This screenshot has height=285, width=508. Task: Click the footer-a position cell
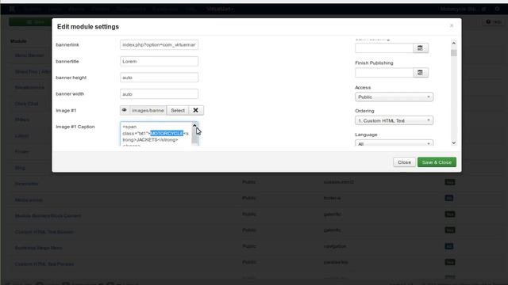click(x=332, y=198)
